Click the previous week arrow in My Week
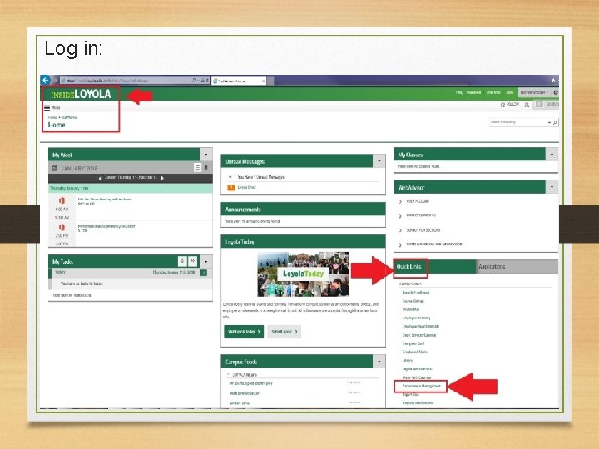This screenshot has width=599, height=449. pyautogui.click(x=100, y=178)
